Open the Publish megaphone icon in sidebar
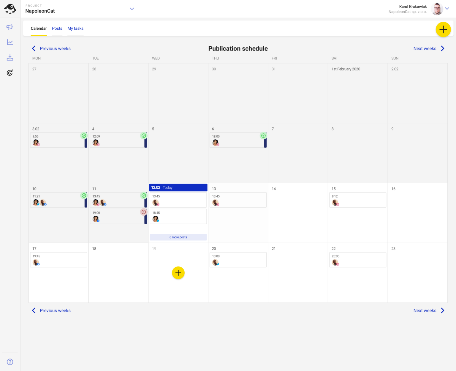Screen dimensions: 456x371 click(10, 27)
